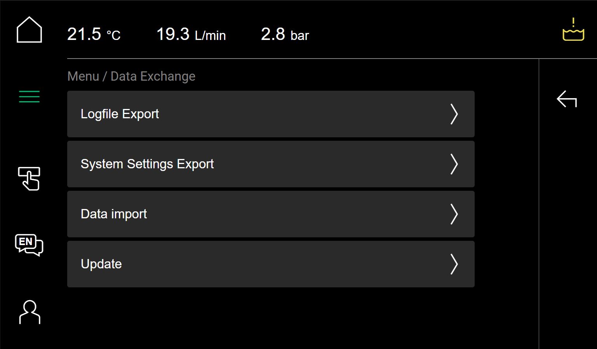Expand the Data import chevron
Viewport: 597px width, 349px height.
[454, 214]
